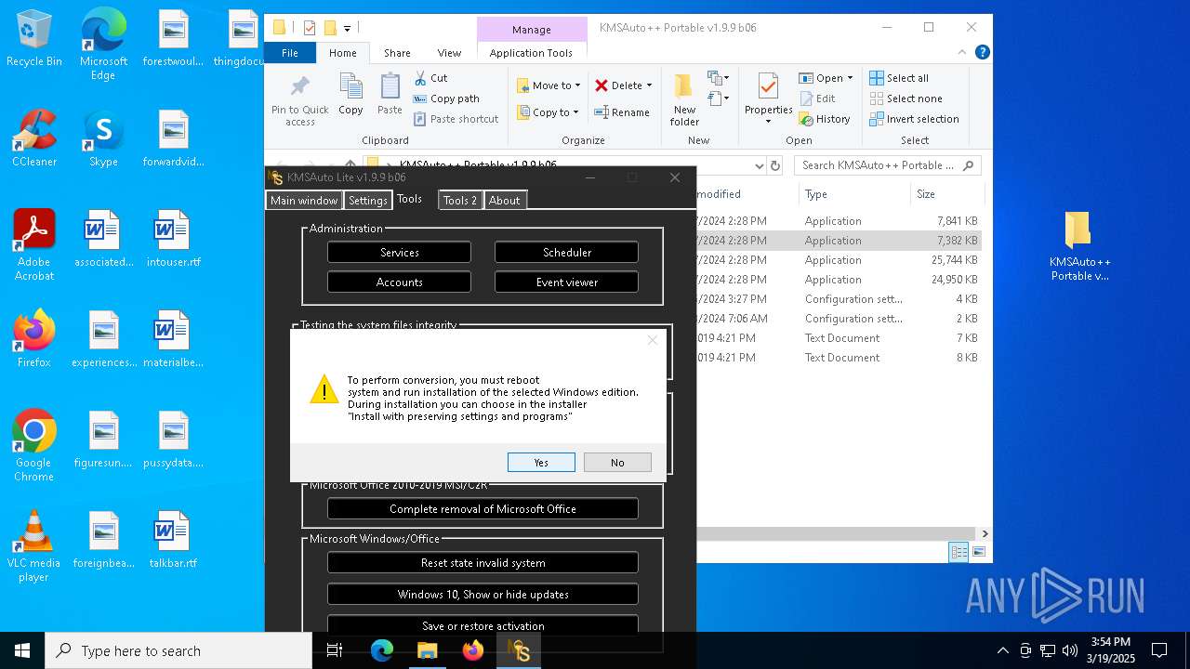1190x669 pixels.
Task: Click Rename in Organize group
Action: [622, 112]
